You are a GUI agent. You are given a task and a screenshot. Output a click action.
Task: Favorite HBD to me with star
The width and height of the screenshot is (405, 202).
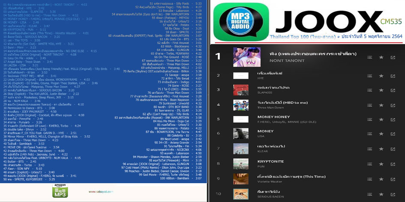point(381,105)
